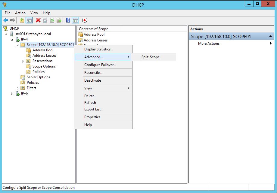Open the Help menu in menu bar

click(46, 13)
